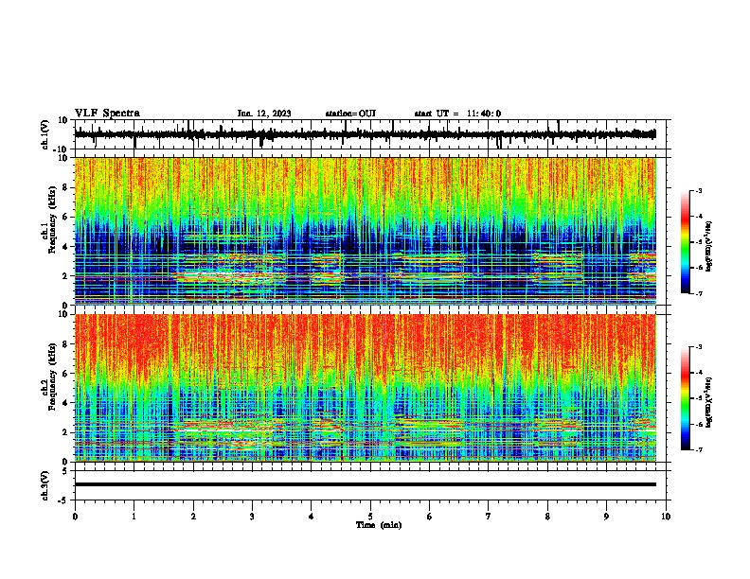Screen dimensions: 750x579
Task: Click the time axis tick label '5'
Action: pos(370,517)
